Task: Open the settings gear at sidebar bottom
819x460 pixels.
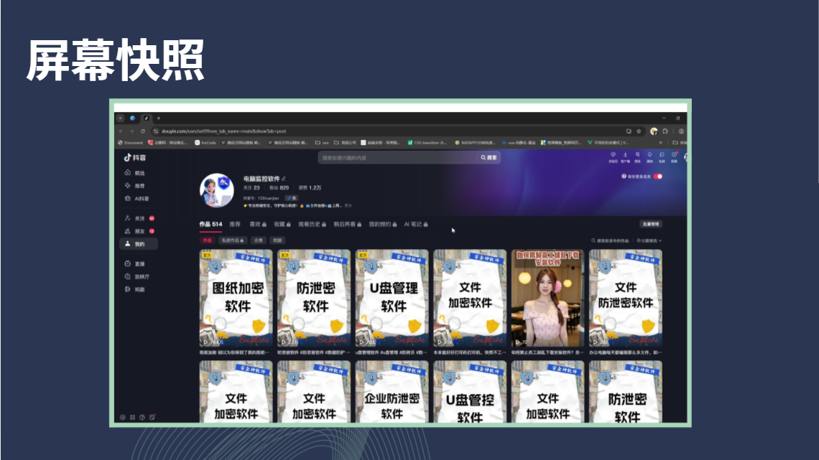Action: coord(123,417)
